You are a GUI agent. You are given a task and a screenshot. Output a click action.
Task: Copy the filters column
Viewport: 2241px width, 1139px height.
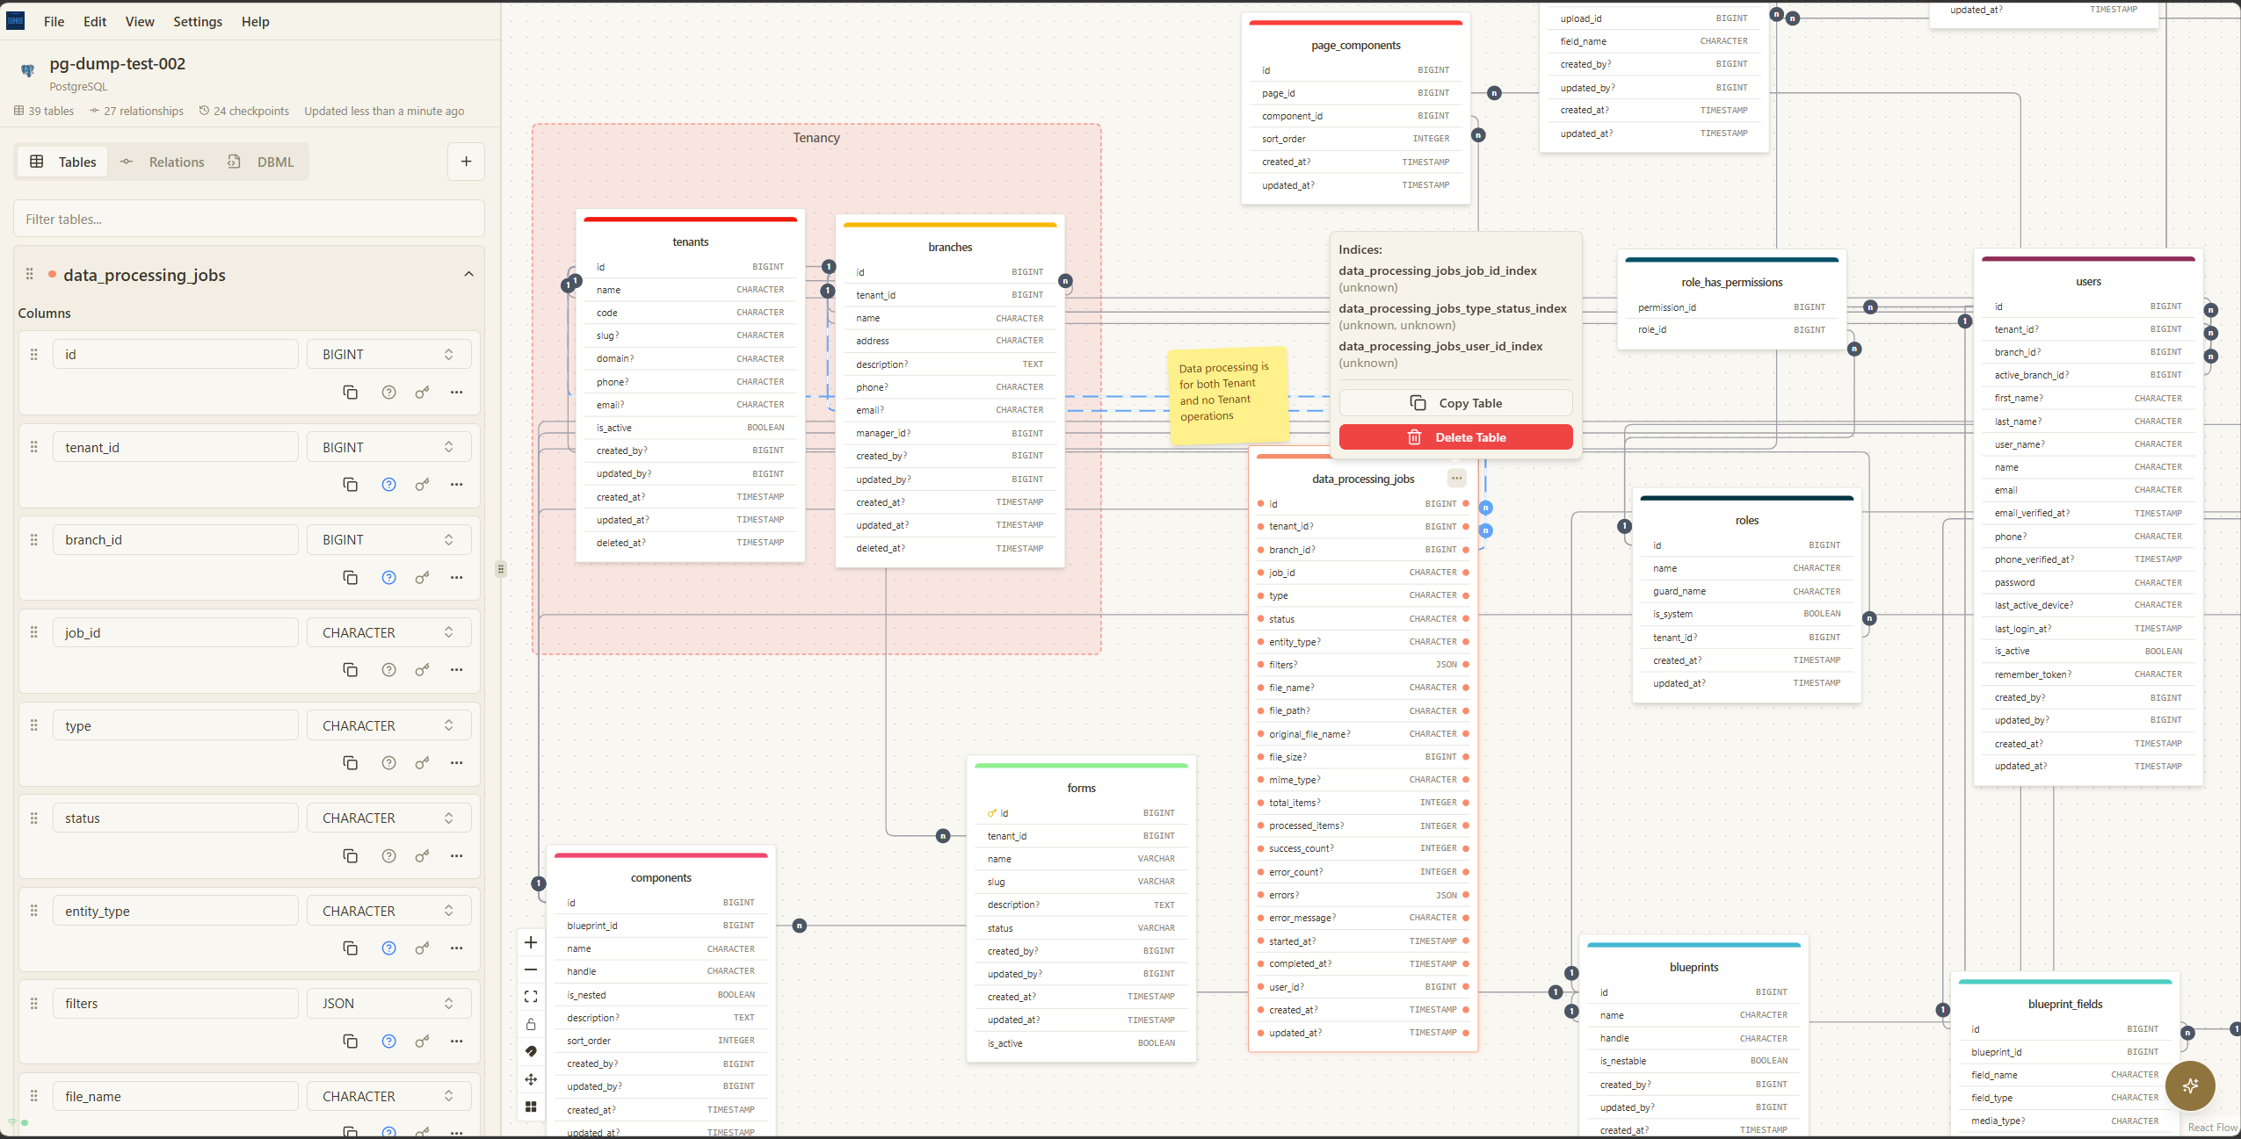(x=350, y=1041)
